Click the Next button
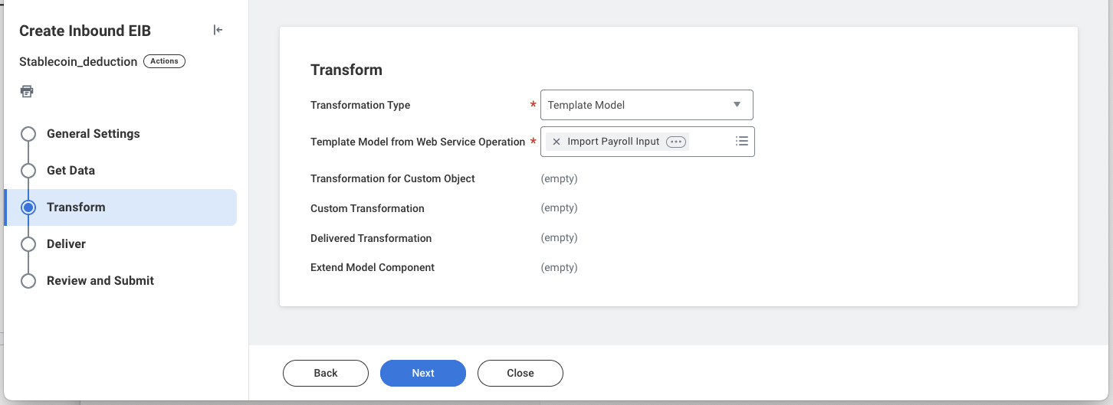 (423, 373)
